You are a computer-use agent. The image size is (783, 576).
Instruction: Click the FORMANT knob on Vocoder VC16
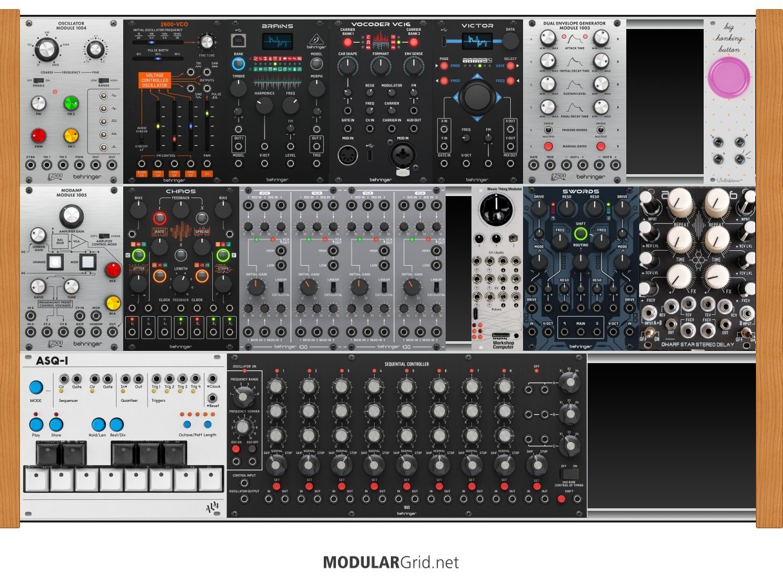pyautogui.click(x=381, y=66)
